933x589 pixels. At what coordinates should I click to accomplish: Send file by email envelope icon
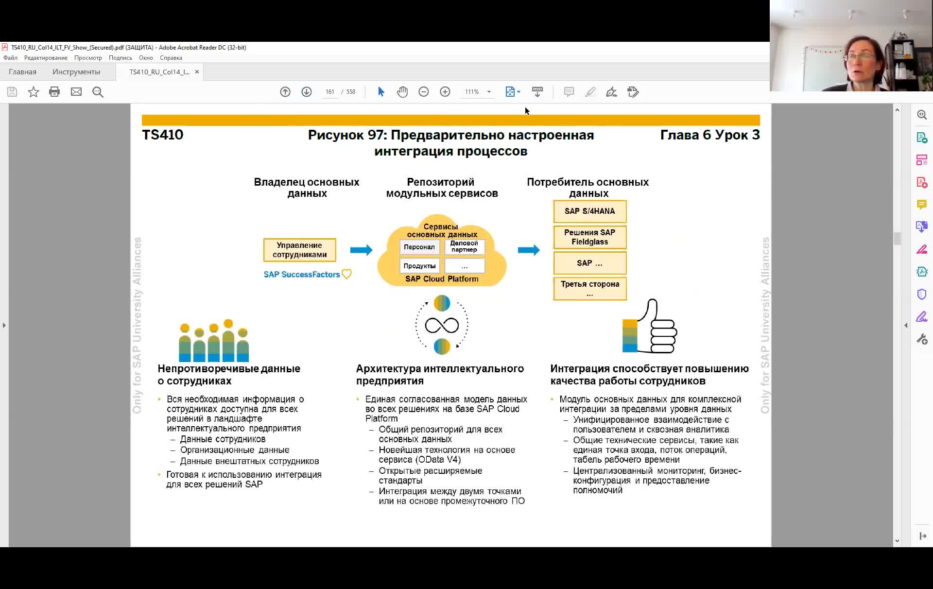pyautogui.click(x=76, y=92)
